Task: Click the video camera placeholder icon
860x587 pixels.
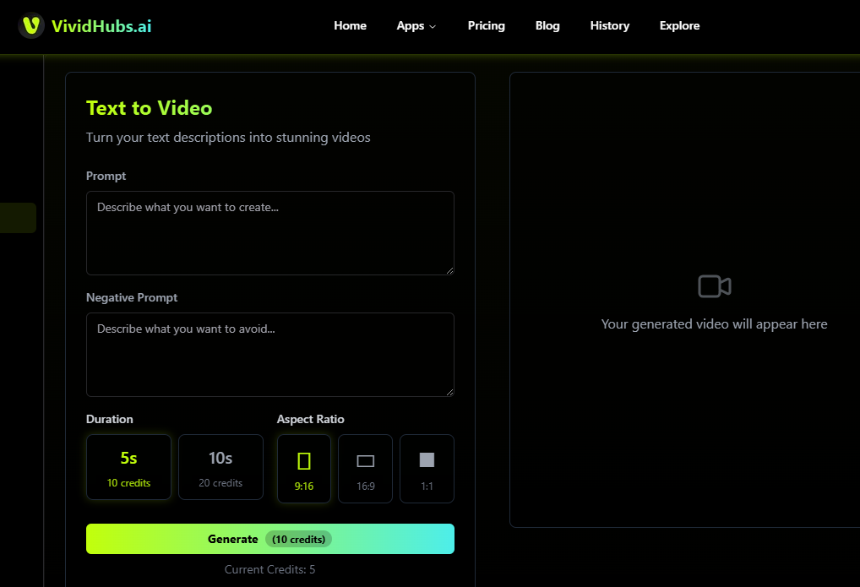Action: [x=714, y=286]
